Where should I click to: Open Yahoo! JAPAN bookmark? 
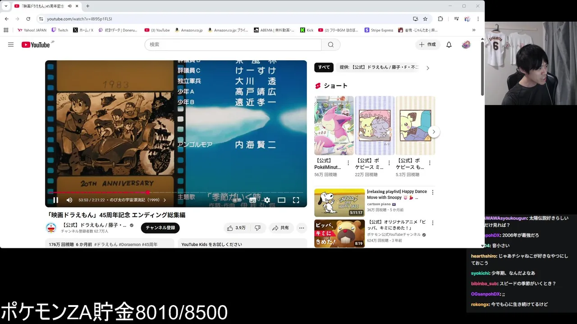pyautogui.click(x=32, y=30)
